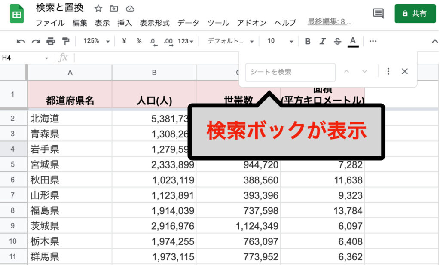The height and width of the screenshot is (265, 440).
Task: Increase decimal places
Action: (x=168, y=42)
